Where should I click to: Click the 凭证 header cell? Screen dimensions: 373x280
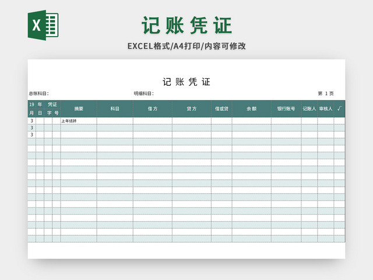[x=52, y=104]
